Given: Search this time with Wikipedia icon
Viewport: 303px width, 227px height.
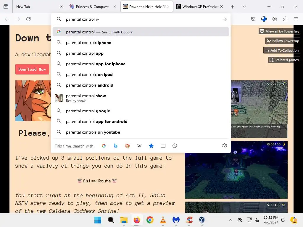Looking at the screenshot, I should (139, 146).
